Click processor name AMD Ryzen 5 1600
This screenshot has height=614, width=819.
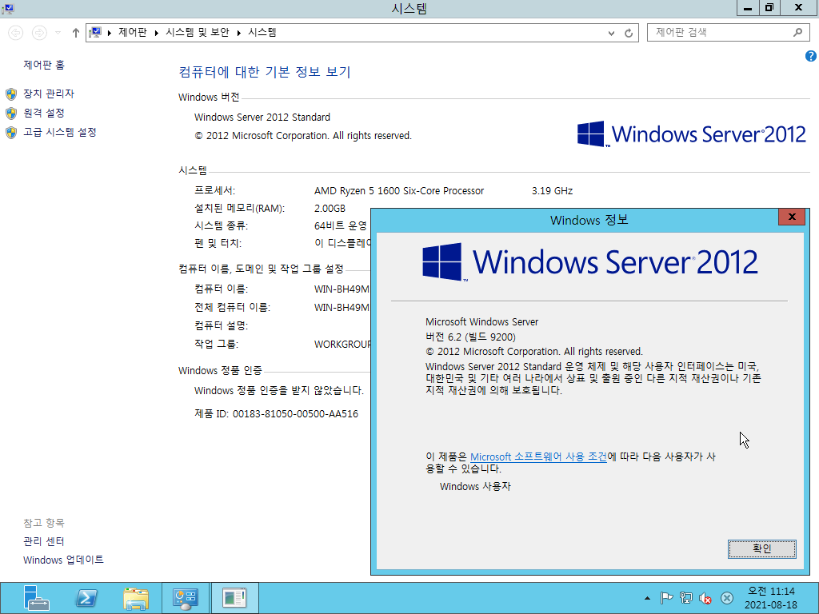(x=399, y=191)
